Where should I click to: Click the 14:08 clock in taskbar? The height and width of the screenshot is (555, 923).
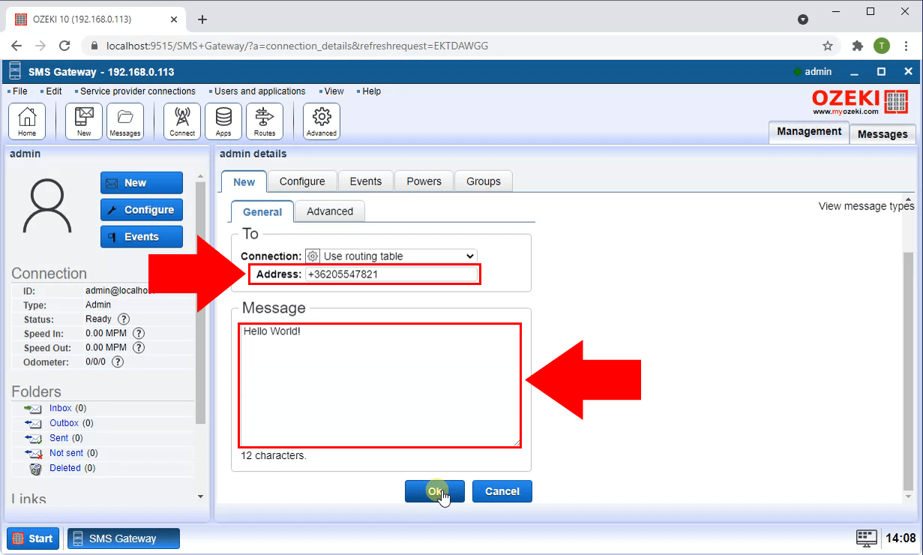pos(901,538)
